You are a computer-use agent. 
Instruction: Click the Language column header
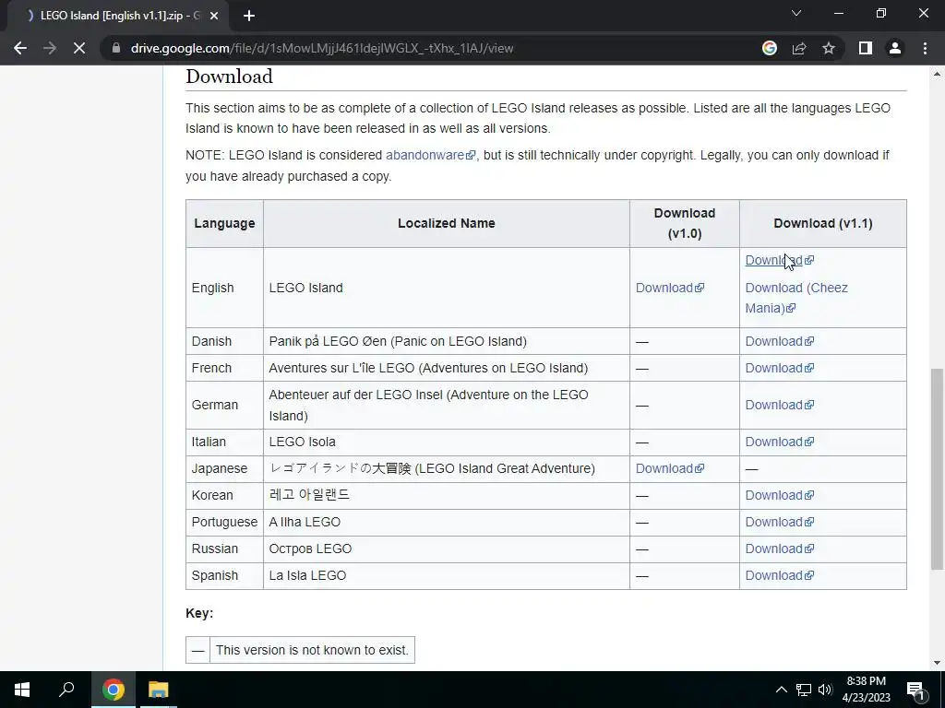click(x=224, y=223)
